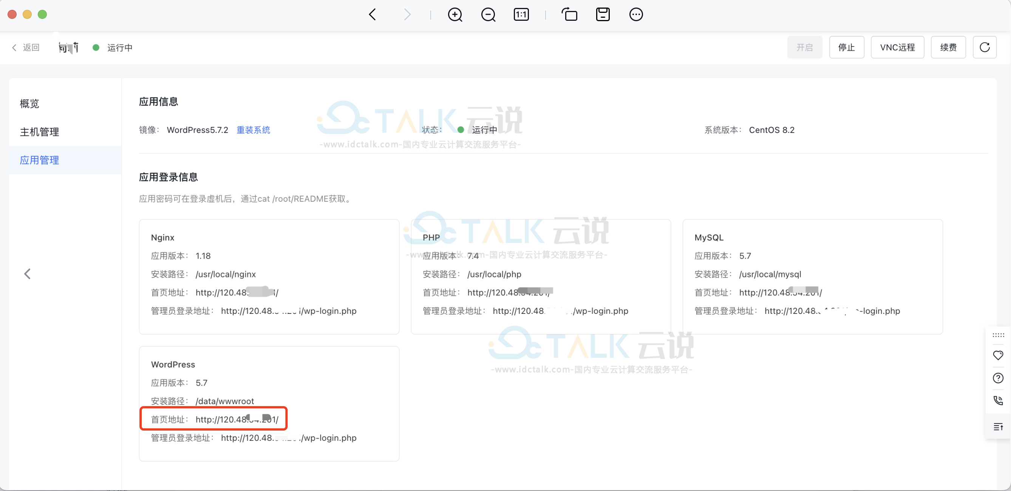This screenshot has height=491, width=1011.
Task: Click the heart favorite icon on the right
Action: pyautogui.click(x=998, y=355)
